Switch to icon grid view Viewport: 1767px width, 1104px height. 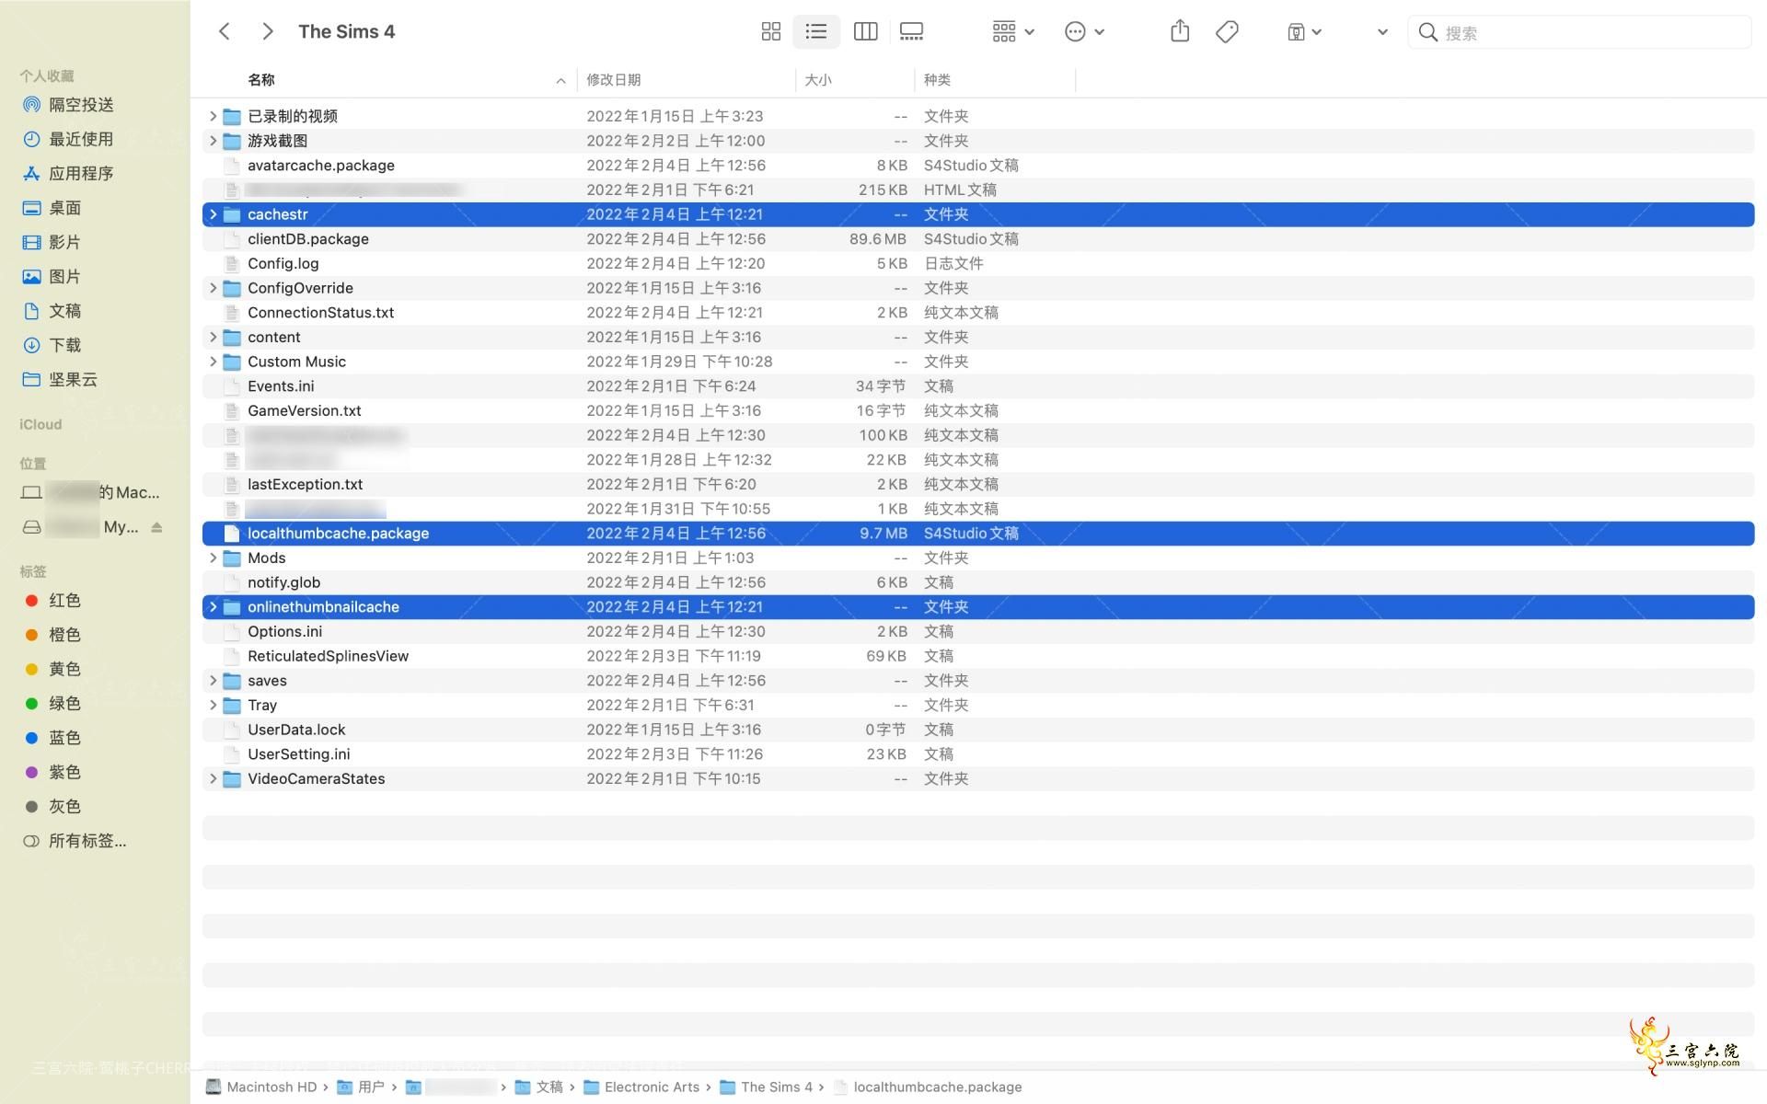771,31
